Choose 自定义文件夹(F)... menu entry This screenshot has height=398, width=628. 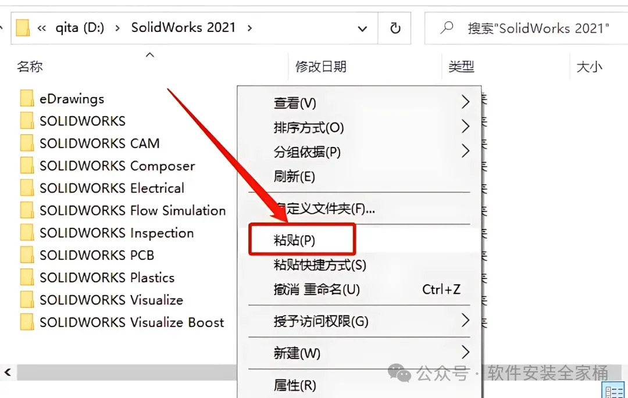[359, 208]
